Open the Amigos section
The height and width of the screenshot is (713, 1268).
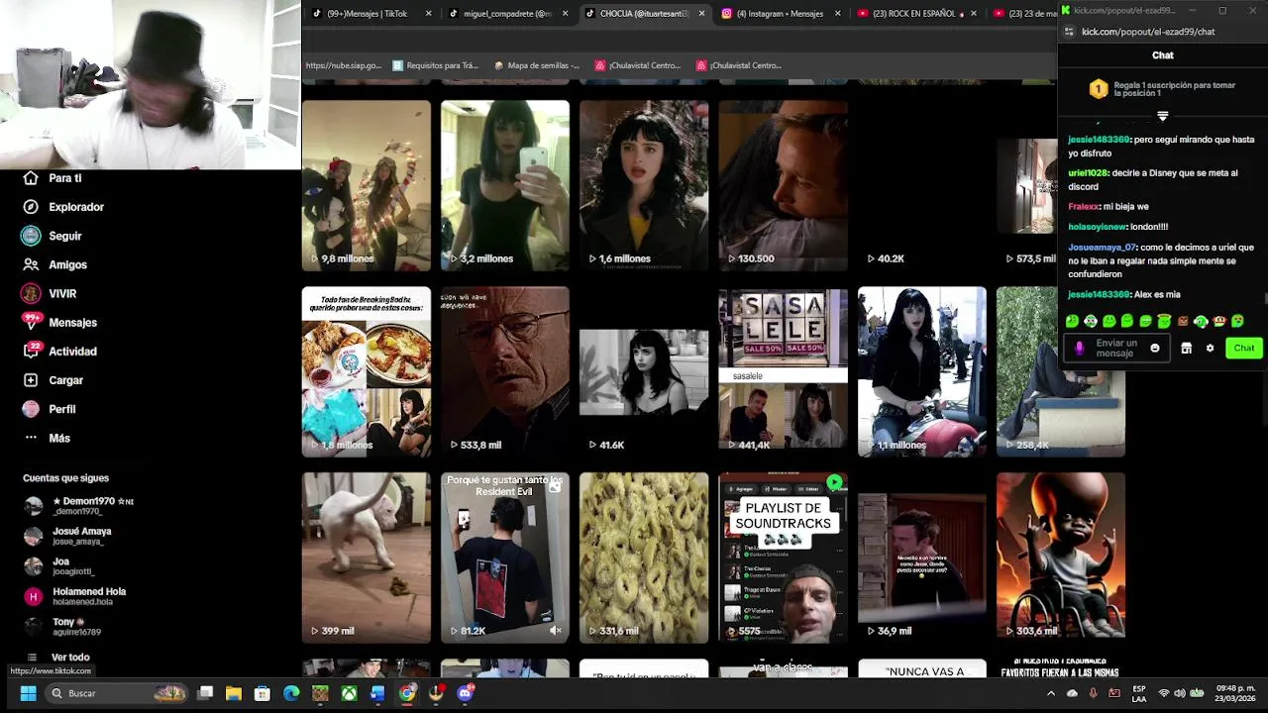(54, 264)
